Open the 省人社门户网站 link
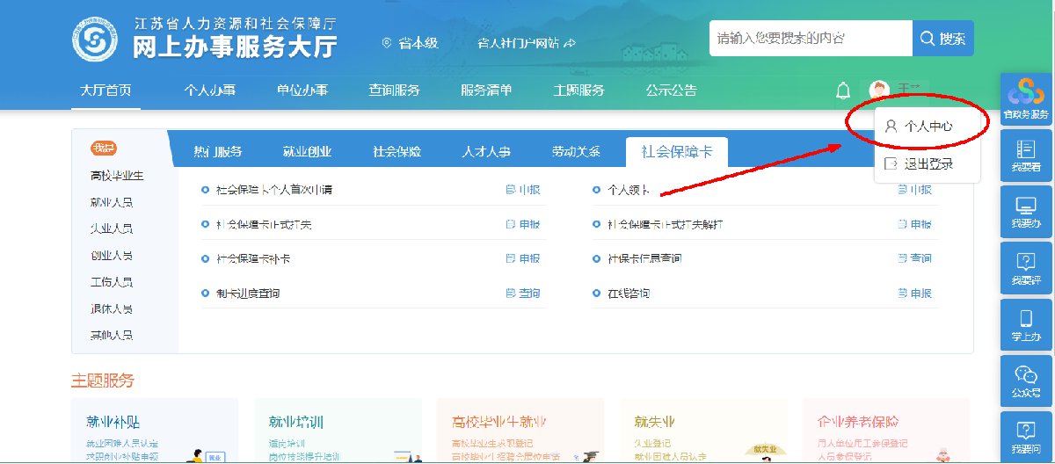 tap(526, 42)
